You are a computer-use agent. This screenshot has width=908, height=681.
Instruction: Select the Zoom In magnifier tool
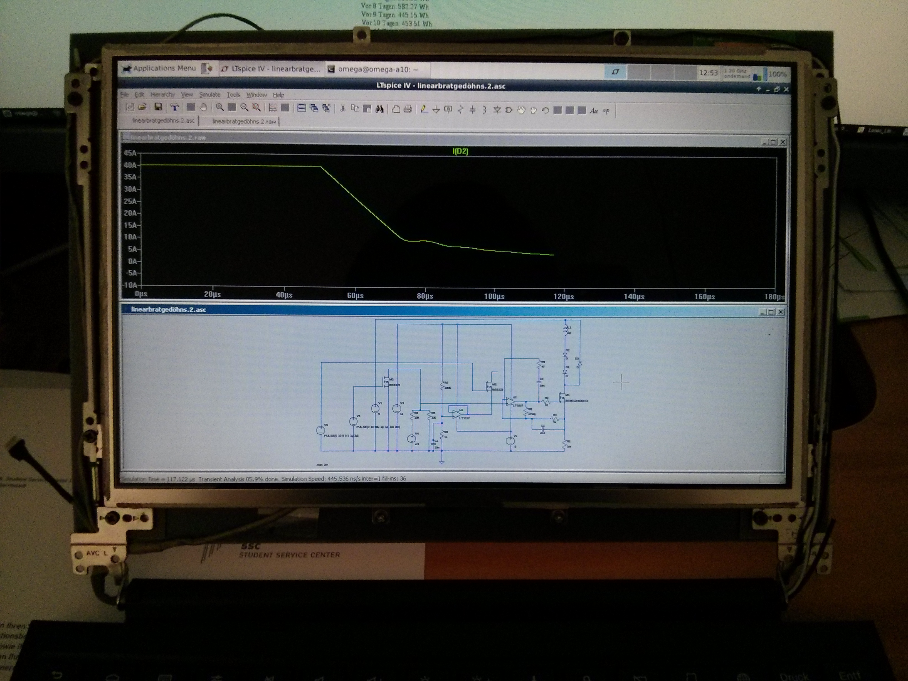(220, 108)
